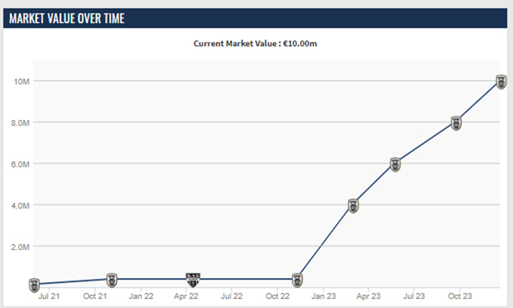513x308 pixels.
Task: Click the black-and-white crest near Apr 22
Action: click(x=194, y=279)
